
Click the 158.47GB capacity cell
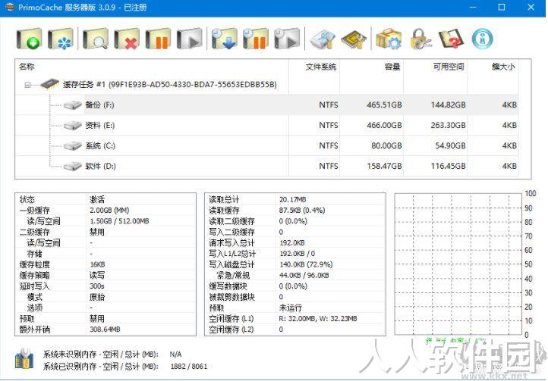384,166
